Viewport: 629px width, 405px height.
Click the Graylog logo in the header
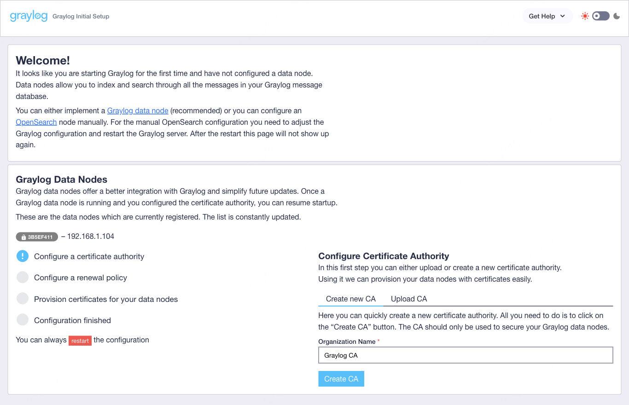coord(29,15)
